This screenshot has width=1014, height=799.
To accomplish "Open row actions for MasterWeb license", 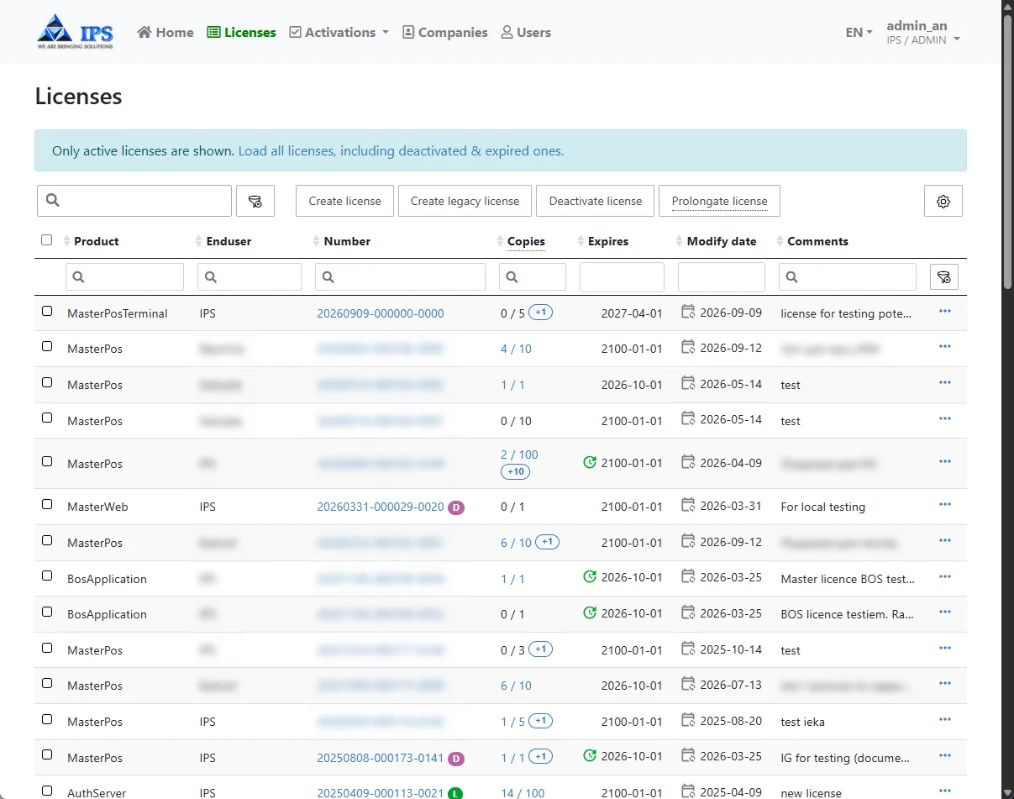I will click(944, 505).
